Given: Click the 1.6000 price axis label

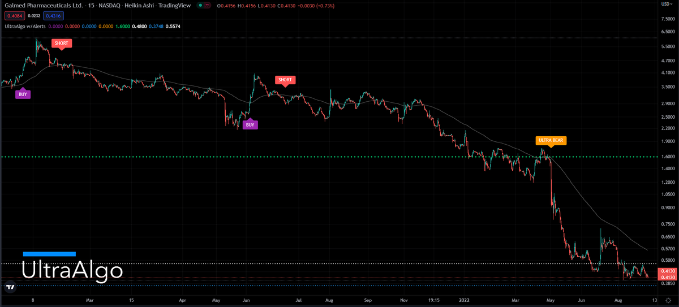Looking at the screenshot, I should pos(668,157).
